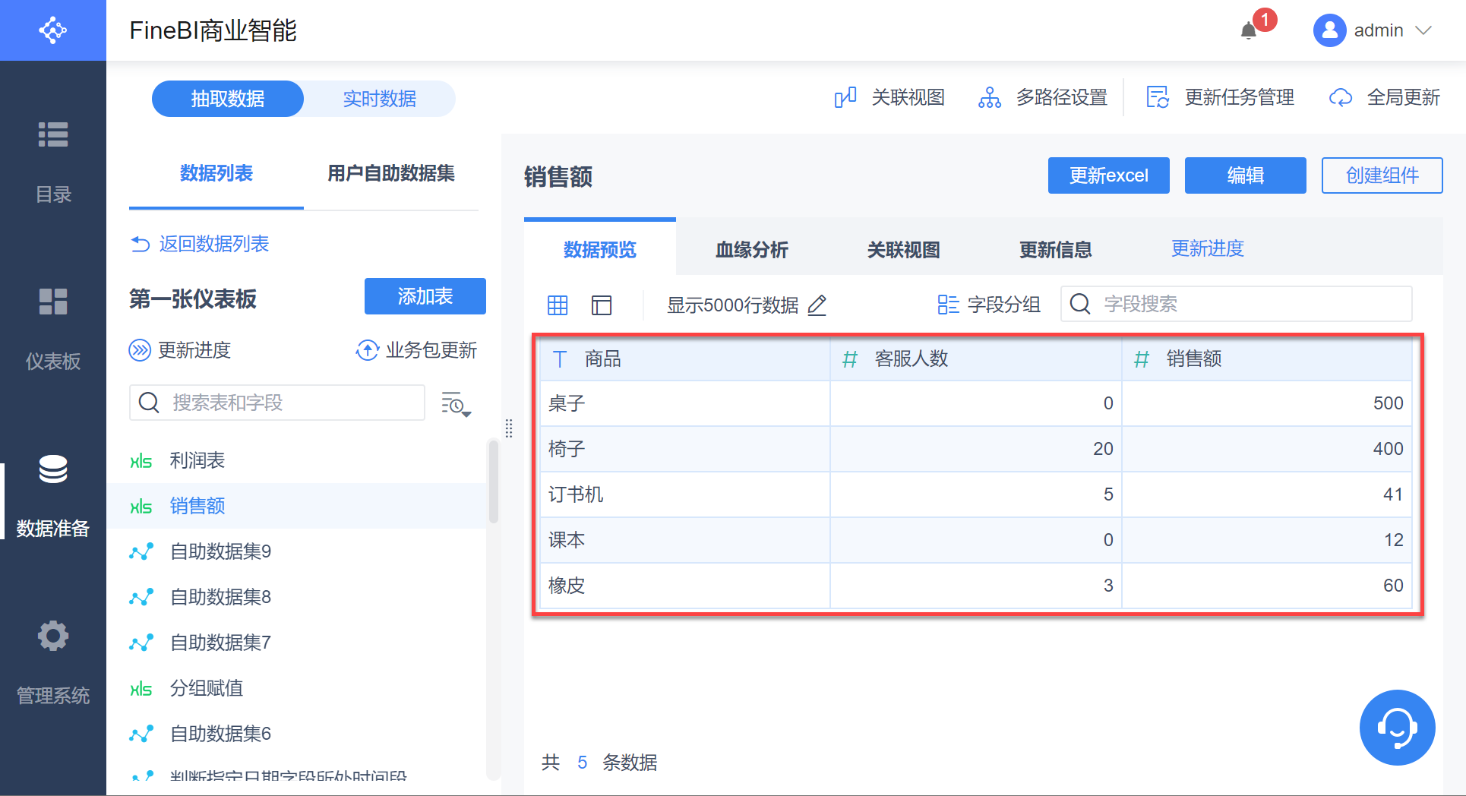This screenshot has height=796, width=1466.
Task: Open the 管理系统 gear icon
Action: click(53, 636)
